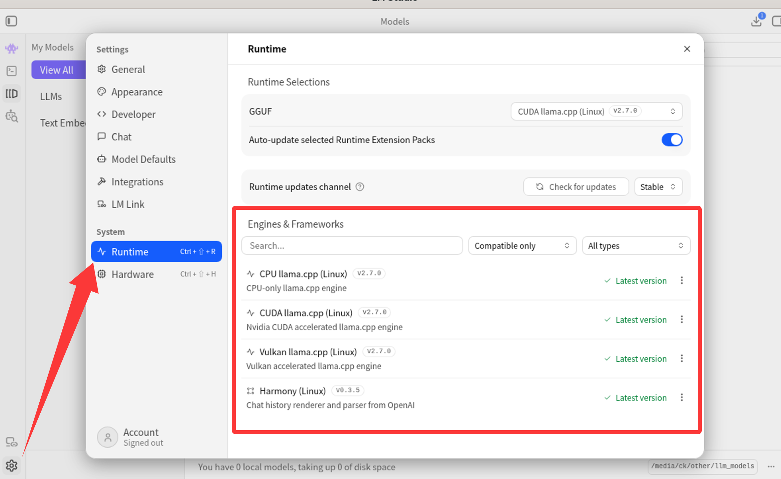Click the help icon beside Runtime updates channel
Viewport: 781px width, 479px height.
360,187
